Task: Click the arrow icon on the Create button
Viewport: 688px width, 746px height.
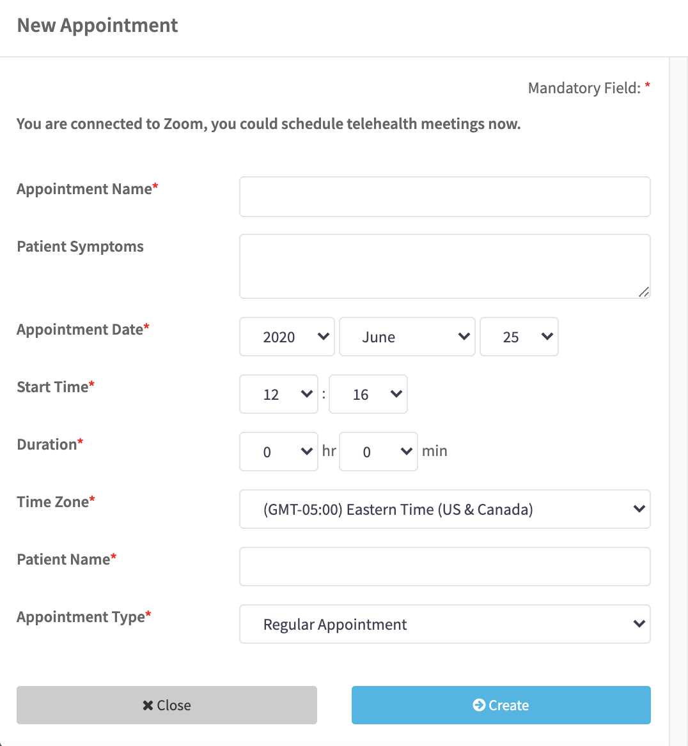Action: click(479, 705)
